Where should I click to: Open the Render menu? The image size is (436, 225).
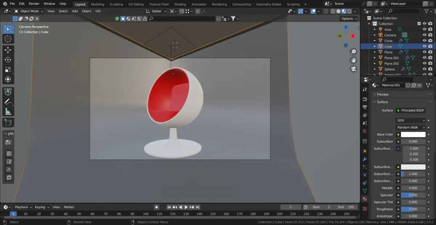pos(34,4)
